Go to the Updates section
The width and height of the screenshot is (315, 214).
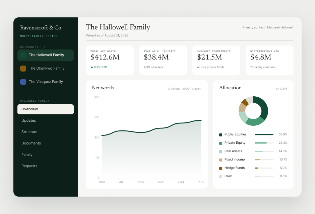pyautogui.click(x=46, y=121)
